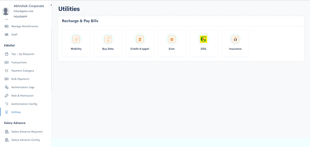Image resolution: width=310 pixels, height=147 pixels.
Task: Open Bulk Payments
Action: [x=20, y=79]
